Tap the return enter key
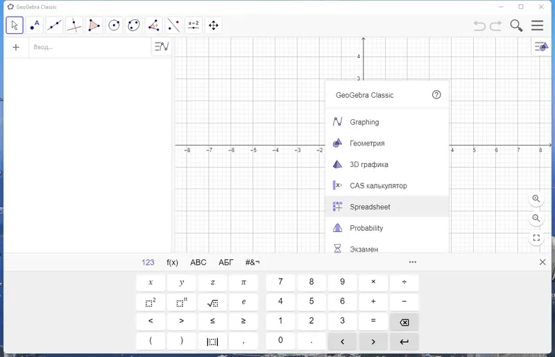Image resolution: width=555 pixels, height=357 pixels. coord(404,342)
